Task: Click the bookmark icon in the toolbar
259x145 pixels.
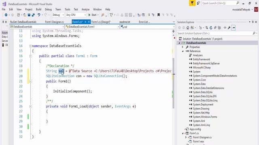Action: click(159, 15)
